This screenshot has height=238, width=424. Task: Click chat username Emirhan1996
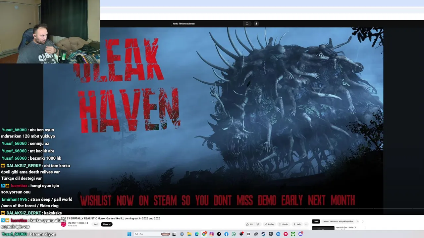tap(14, 199)
